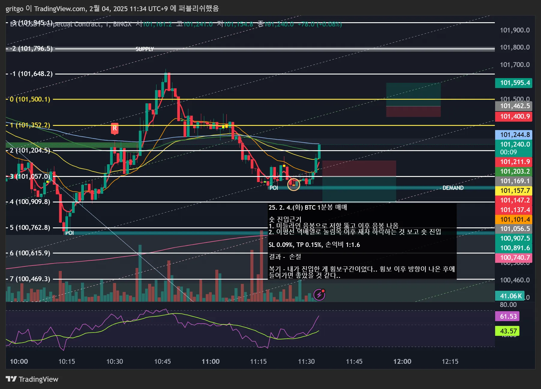This screenshot has height=389, width=541.
Task: Click the POI label beside the orange circle
Action: (273, 188)
